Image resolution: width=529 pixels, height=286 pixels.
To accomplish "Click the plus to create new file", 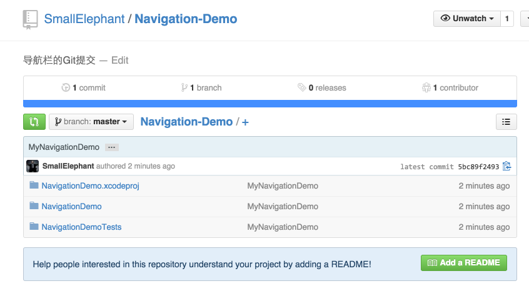I will [x=245, y=122].
